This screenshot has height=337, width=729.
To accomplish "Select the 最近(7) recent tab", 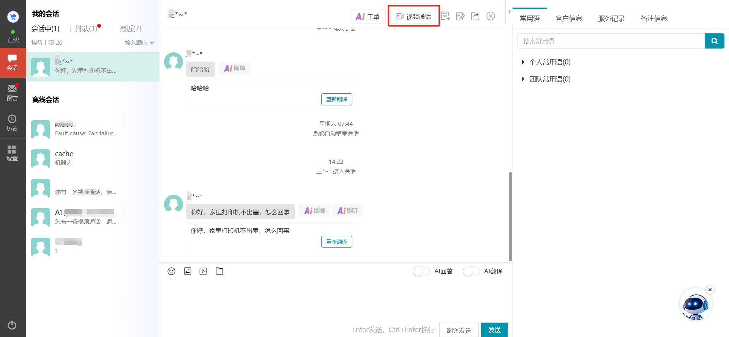I will point(131,29).
